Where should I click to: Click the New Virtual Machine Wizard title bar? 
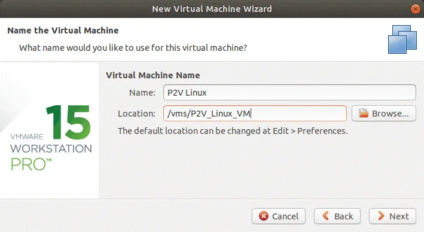coord(212,9)
